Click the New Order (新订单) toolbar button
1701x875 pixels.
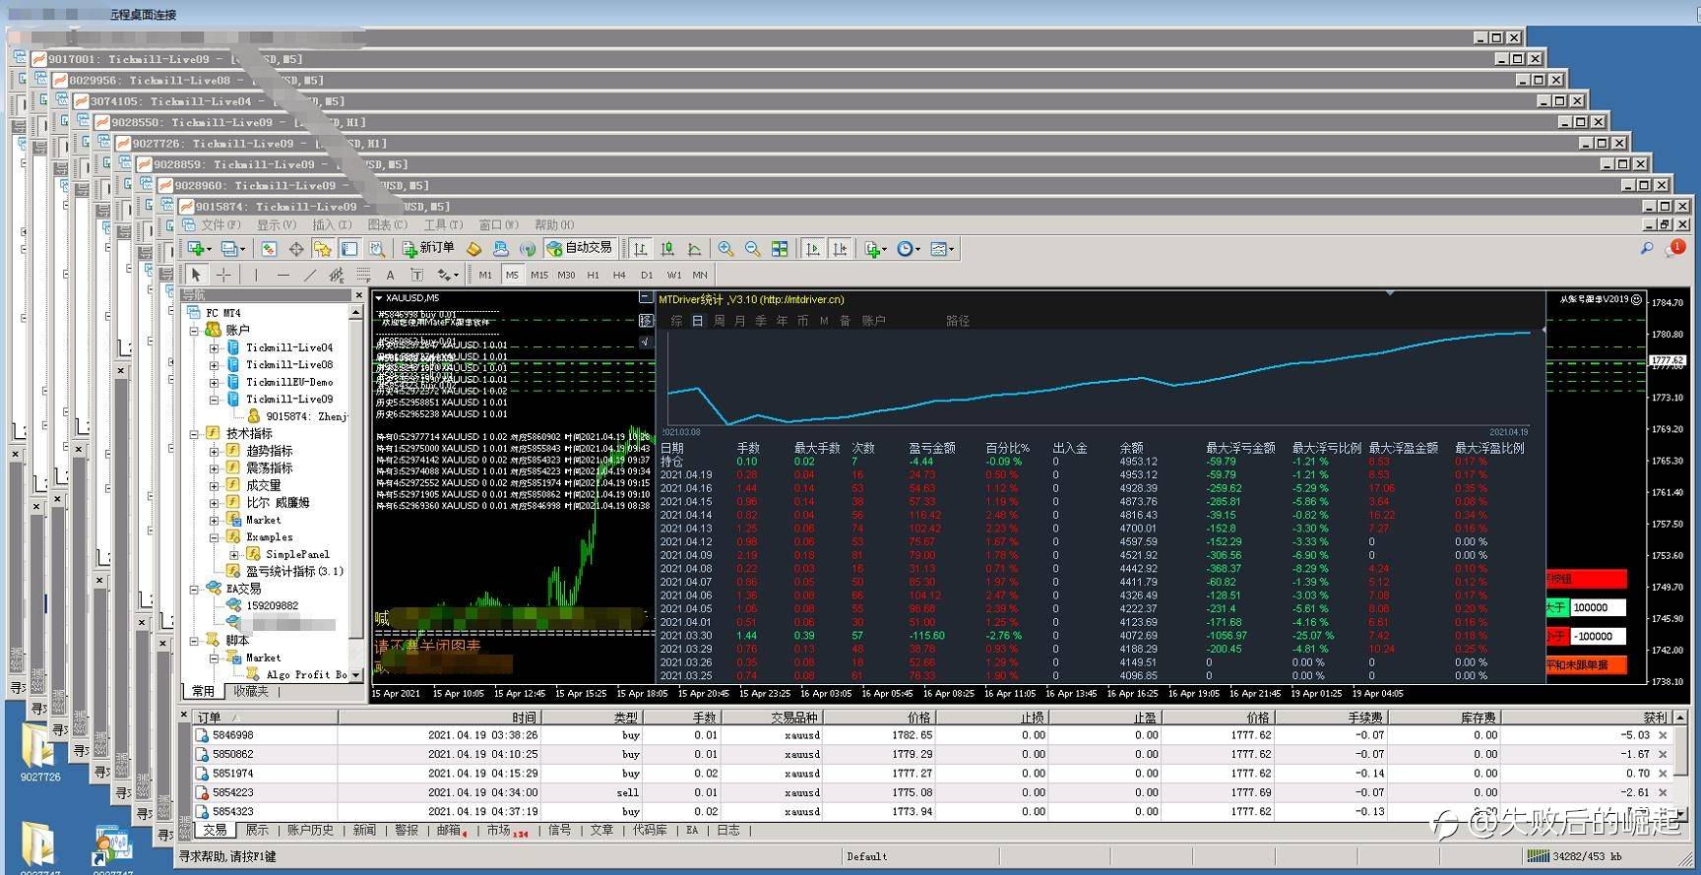pos(428,249)
